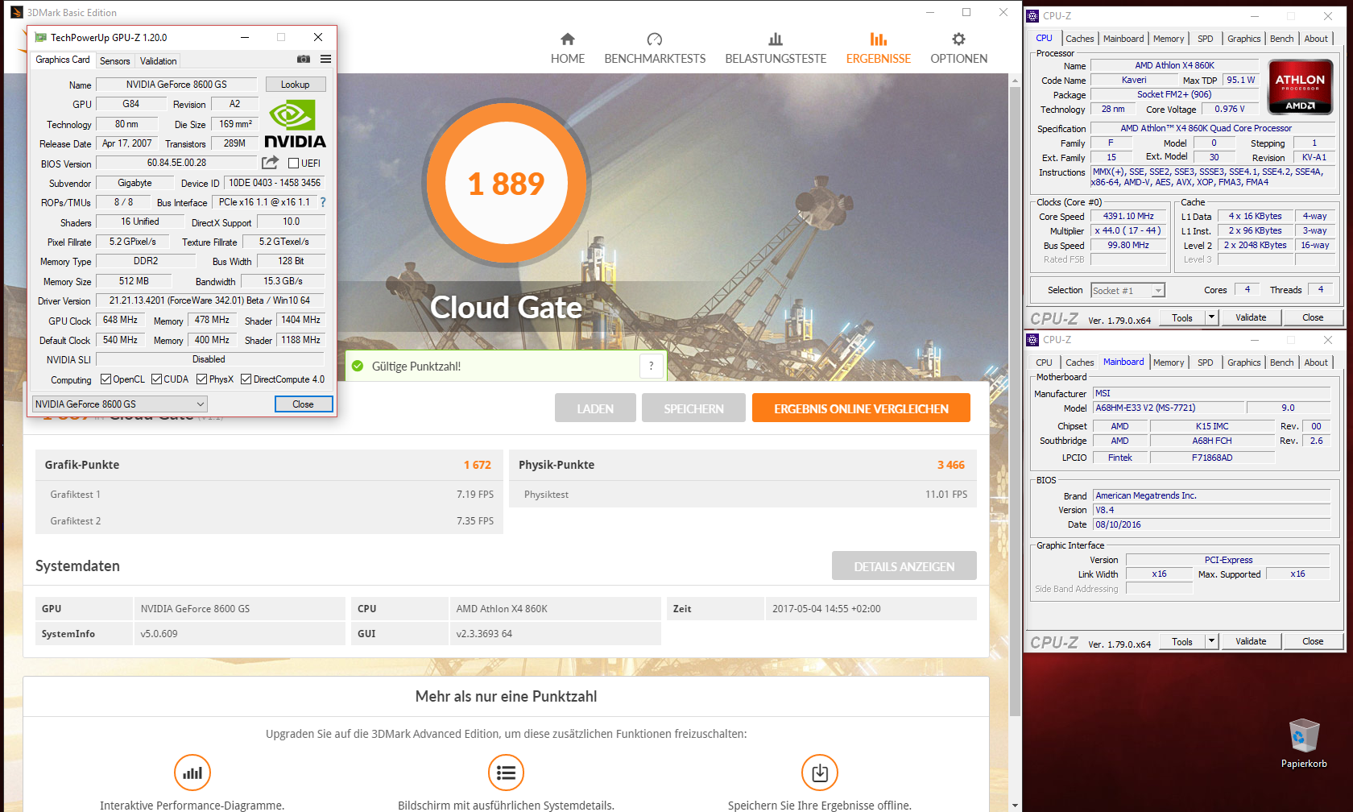Open the Papierkorb recycle bin

[1304, 743]
